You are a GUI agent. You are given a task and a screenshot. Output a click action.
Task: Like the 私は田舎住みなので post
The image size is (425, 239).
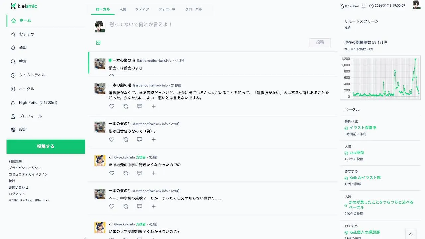coord(112,140)
